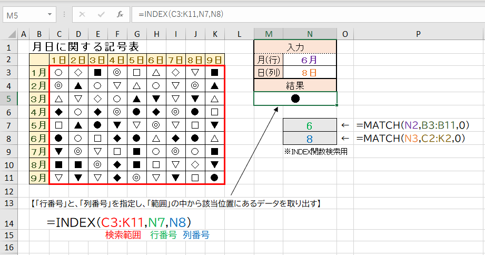The width and height of the screenshot is (485, 255).
Task: Click the 9月 row label cell
Action: pyautogui.click(x=39, y=178)
